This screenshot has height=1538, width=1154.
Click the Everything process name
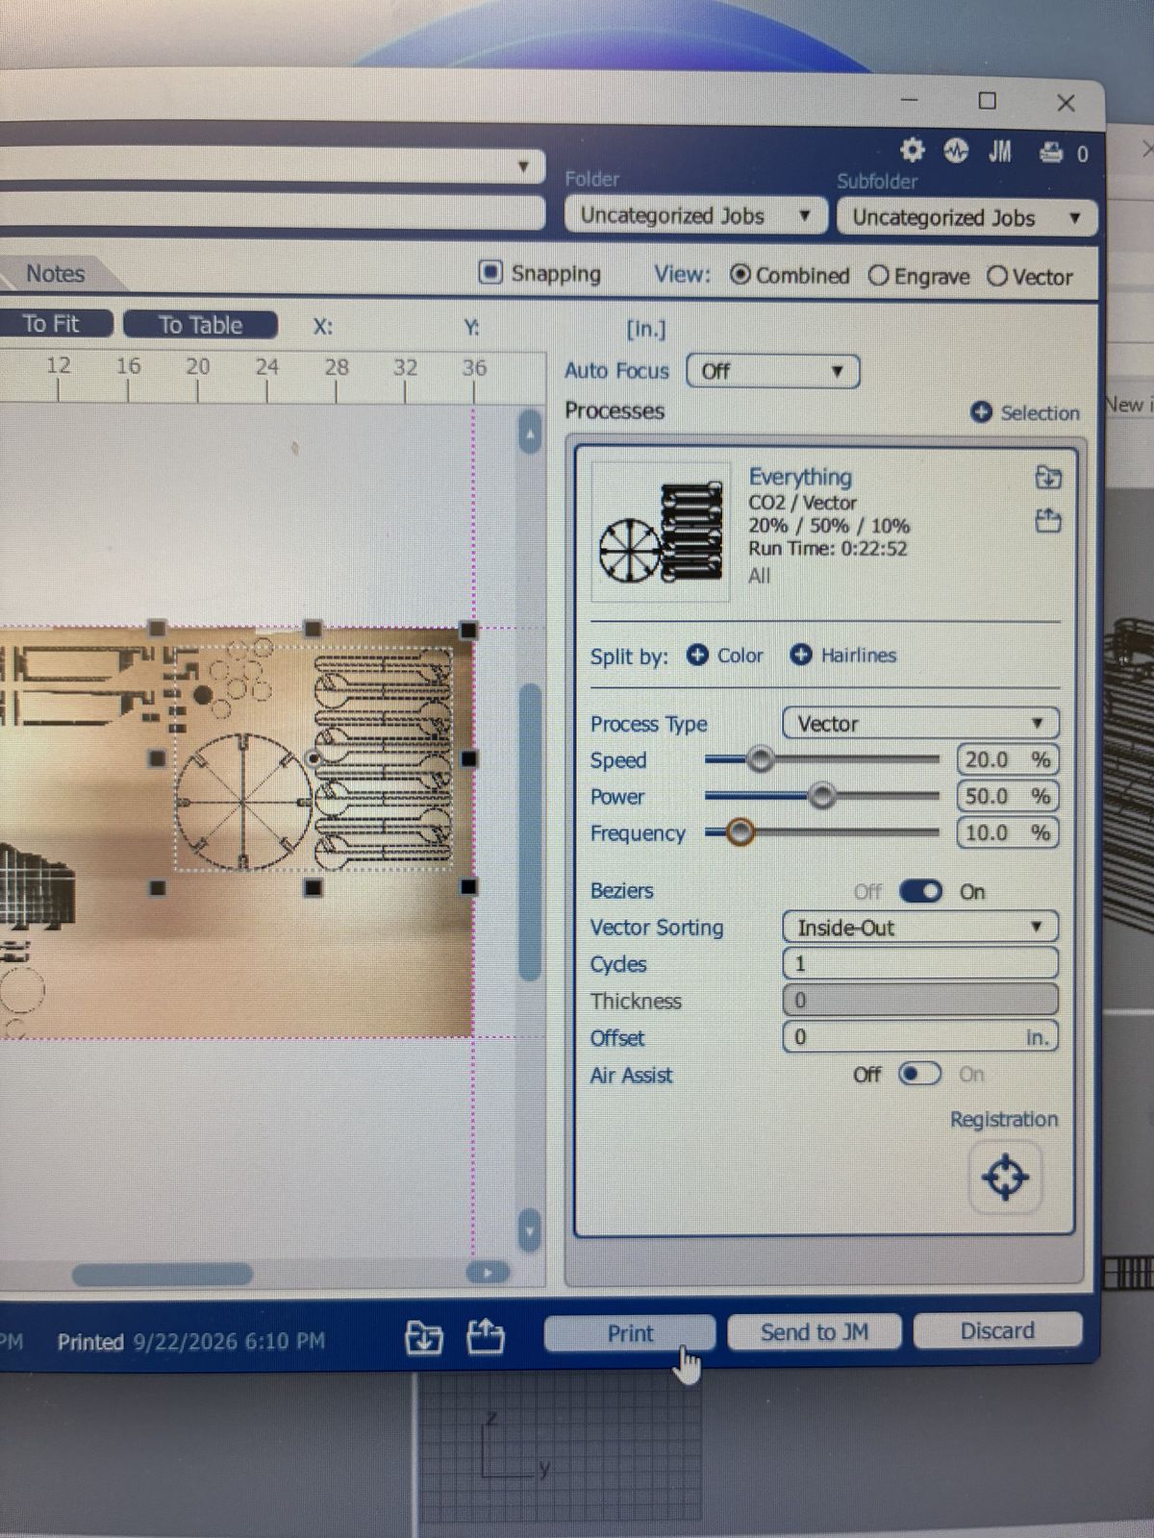[800, 477]
